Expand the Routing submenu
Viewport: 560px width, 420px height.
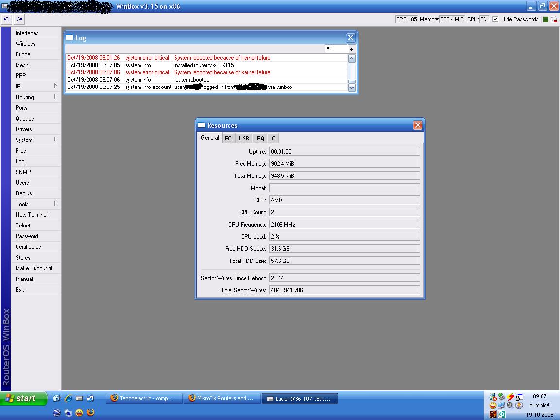click(x=35, y=97)
